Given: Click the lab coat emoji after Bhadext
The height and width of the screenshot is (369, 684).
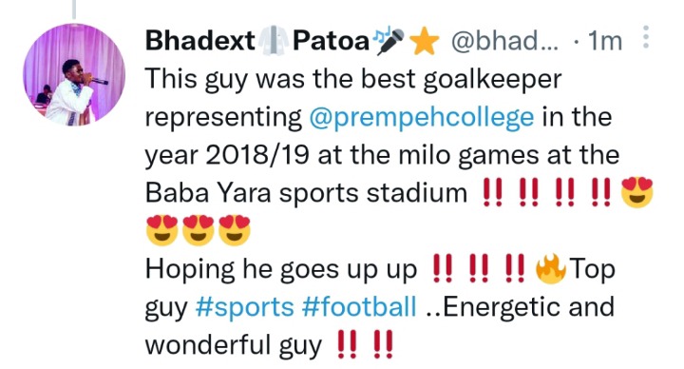Looking at the screenshot, I should 274,41.
